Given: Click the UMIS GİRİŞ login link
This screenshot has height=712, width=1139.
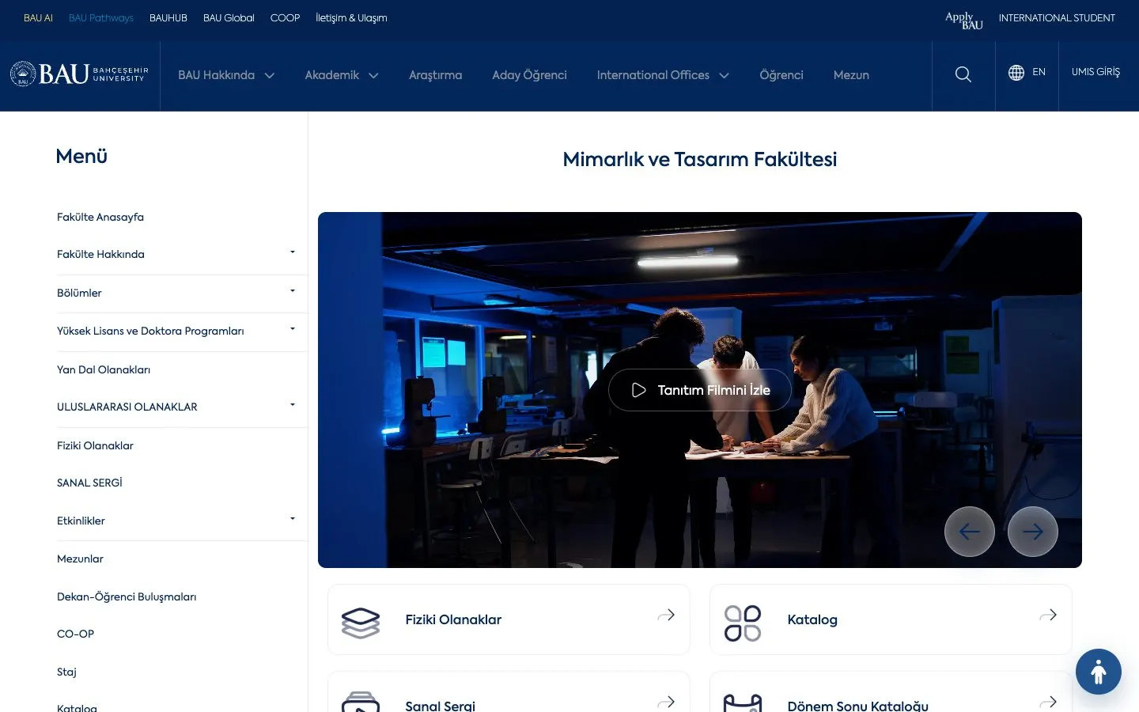Looking at the screenshot, I should click(x=1095, y=72).
